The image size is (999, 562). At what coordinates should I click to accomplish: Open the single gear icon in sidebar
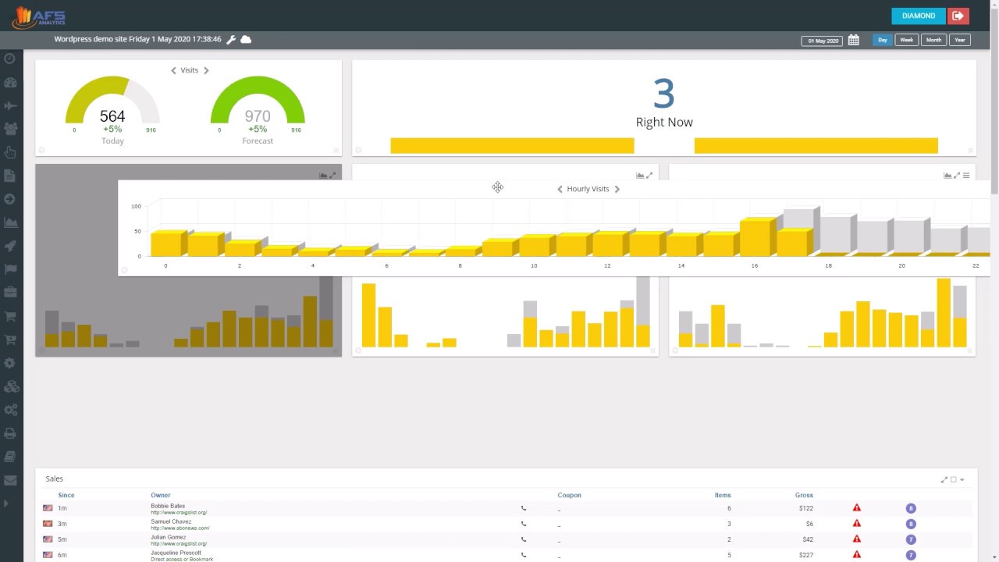pos(10,363)
